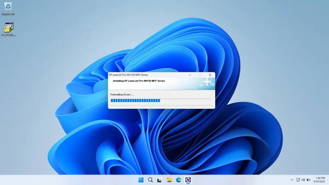Click the battery icon in system tray
Image resolution: width=329 pixels, height=185 pixels.
click(x=308, y=180)
